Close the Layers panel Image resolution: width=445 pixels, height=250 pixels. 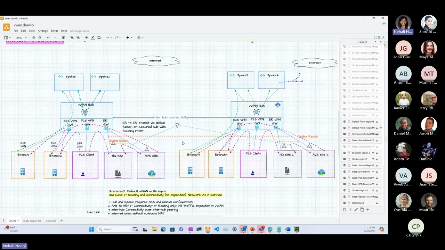click(x=380, y=42)
